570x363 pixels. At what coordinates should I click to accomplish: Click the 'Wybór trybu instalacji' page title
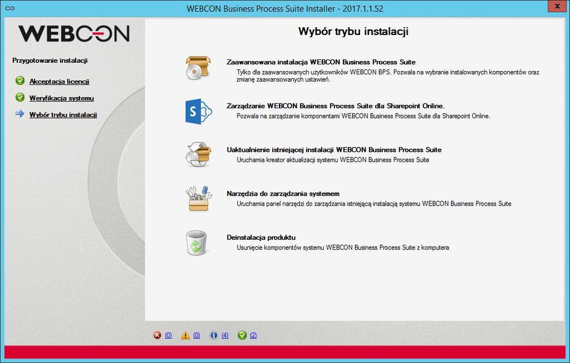353,31
